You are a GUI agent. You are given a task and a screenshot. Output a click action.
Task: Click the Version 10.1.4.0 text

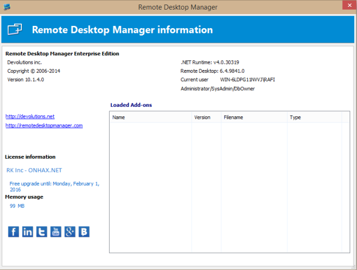pyautogui.click(x=25, y=80)
